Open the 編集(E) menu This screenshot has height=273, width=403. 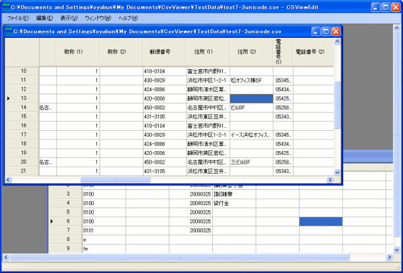pyautogui.click(x=45, y=18)
